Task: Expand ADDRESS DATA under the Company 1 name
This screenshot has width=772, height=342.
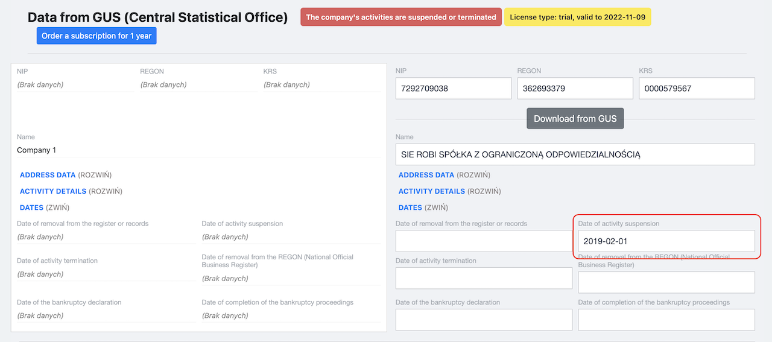Action: 48,175
